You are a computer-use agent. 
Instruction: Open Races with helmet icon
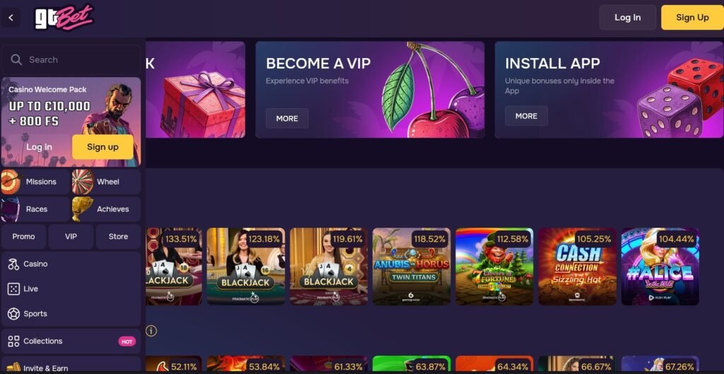coord(35,209)
